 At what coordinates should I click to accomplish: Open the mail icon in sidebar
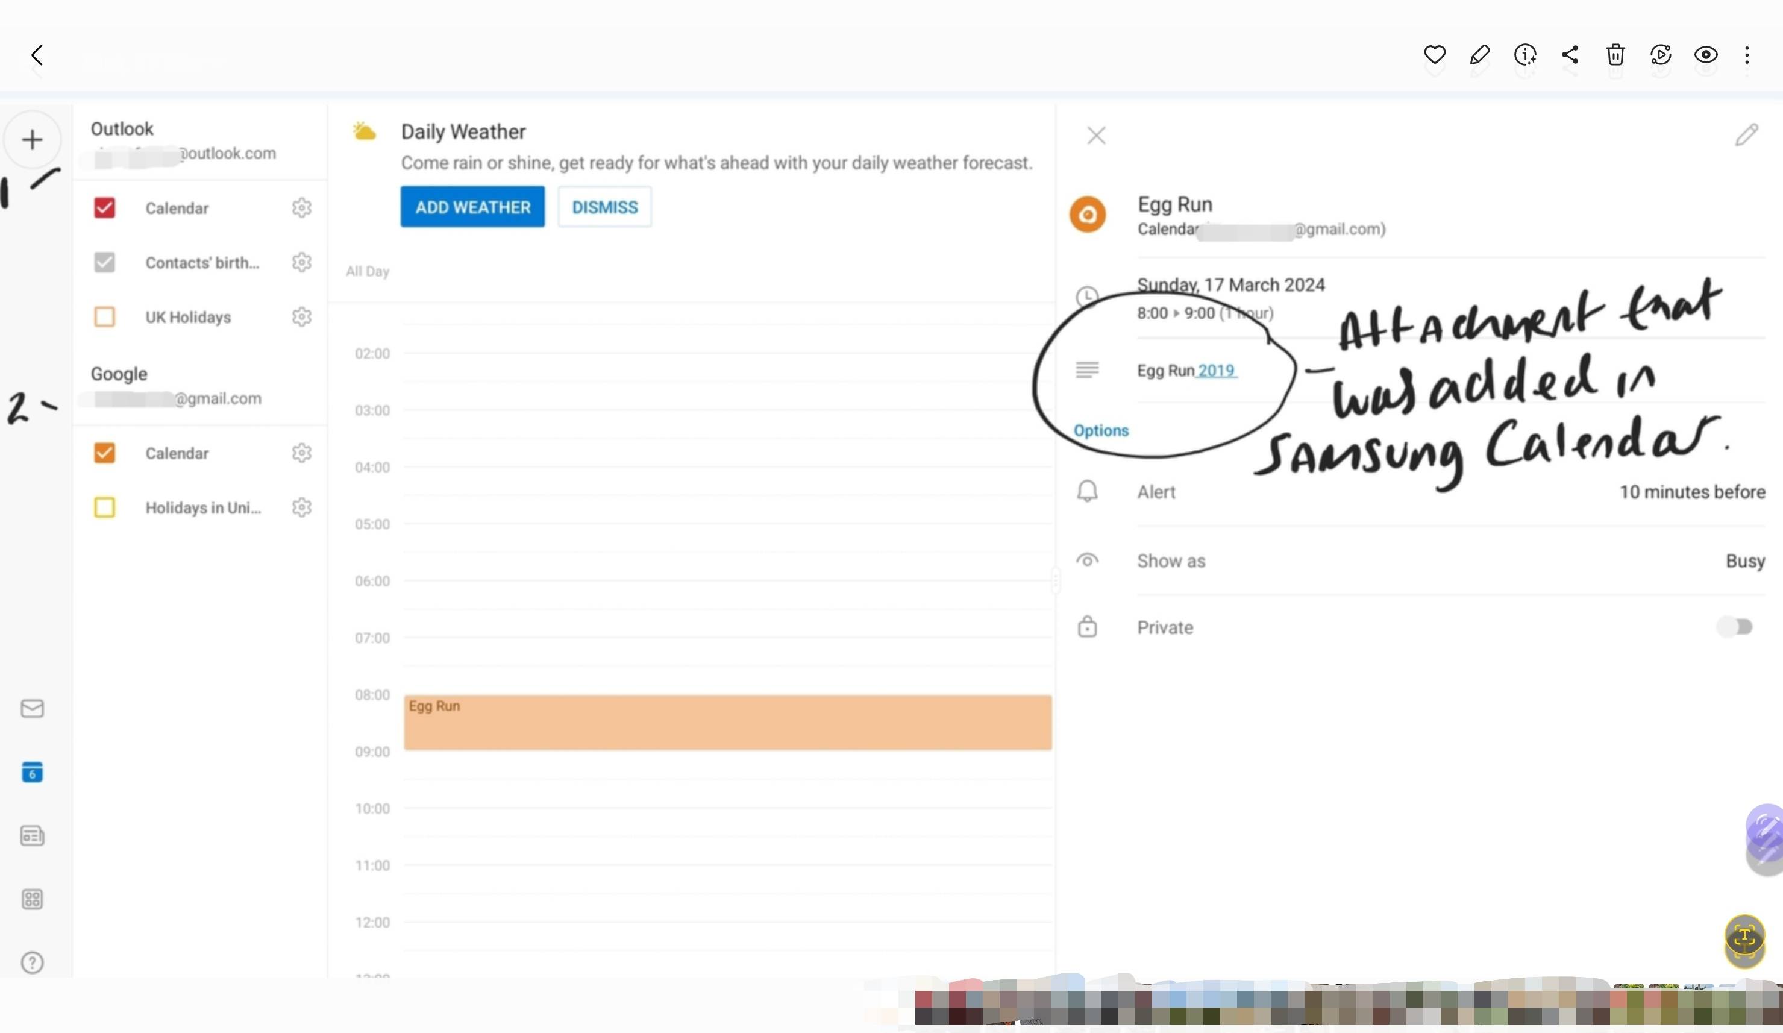[32, 708]
